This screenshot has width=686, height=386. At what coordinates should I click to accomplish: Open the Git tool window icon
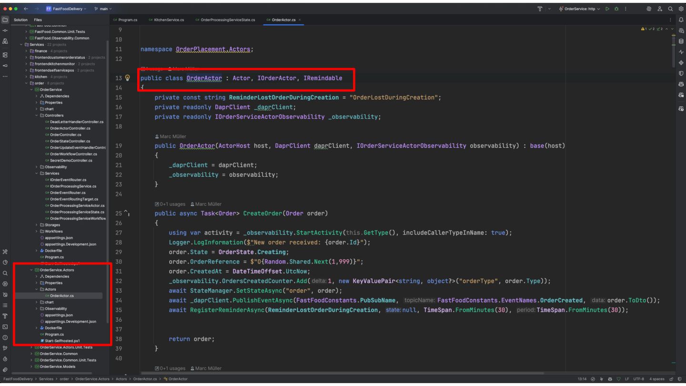coord(5,349)
